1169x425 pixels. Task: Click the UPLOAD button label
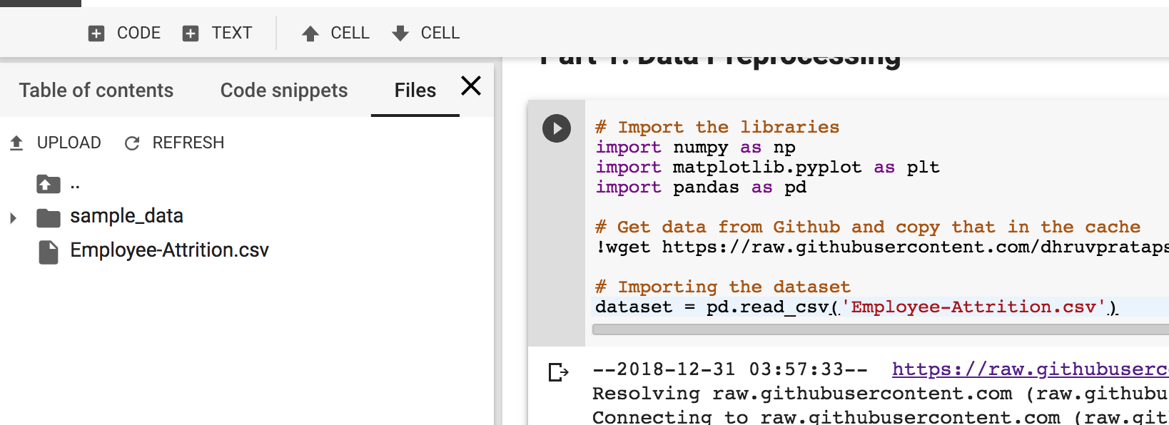[x=69, y=143]
